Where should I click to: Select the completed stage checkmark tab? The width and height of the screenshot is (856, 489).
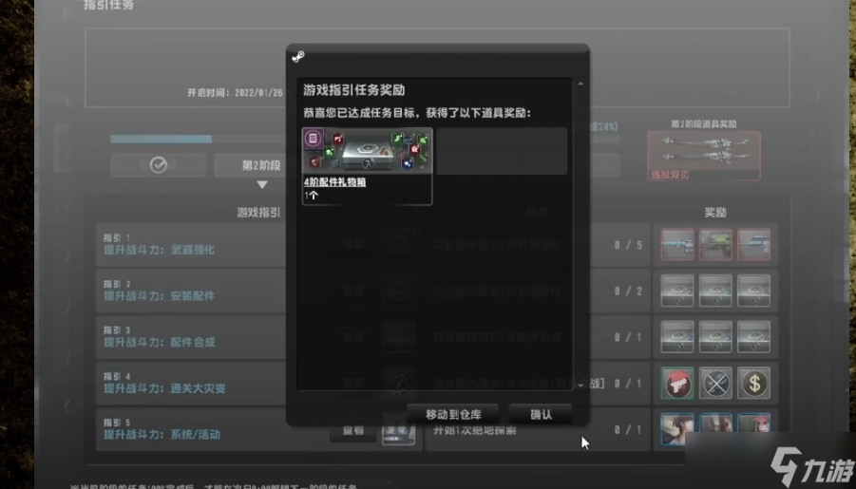[x=159, y=165]
